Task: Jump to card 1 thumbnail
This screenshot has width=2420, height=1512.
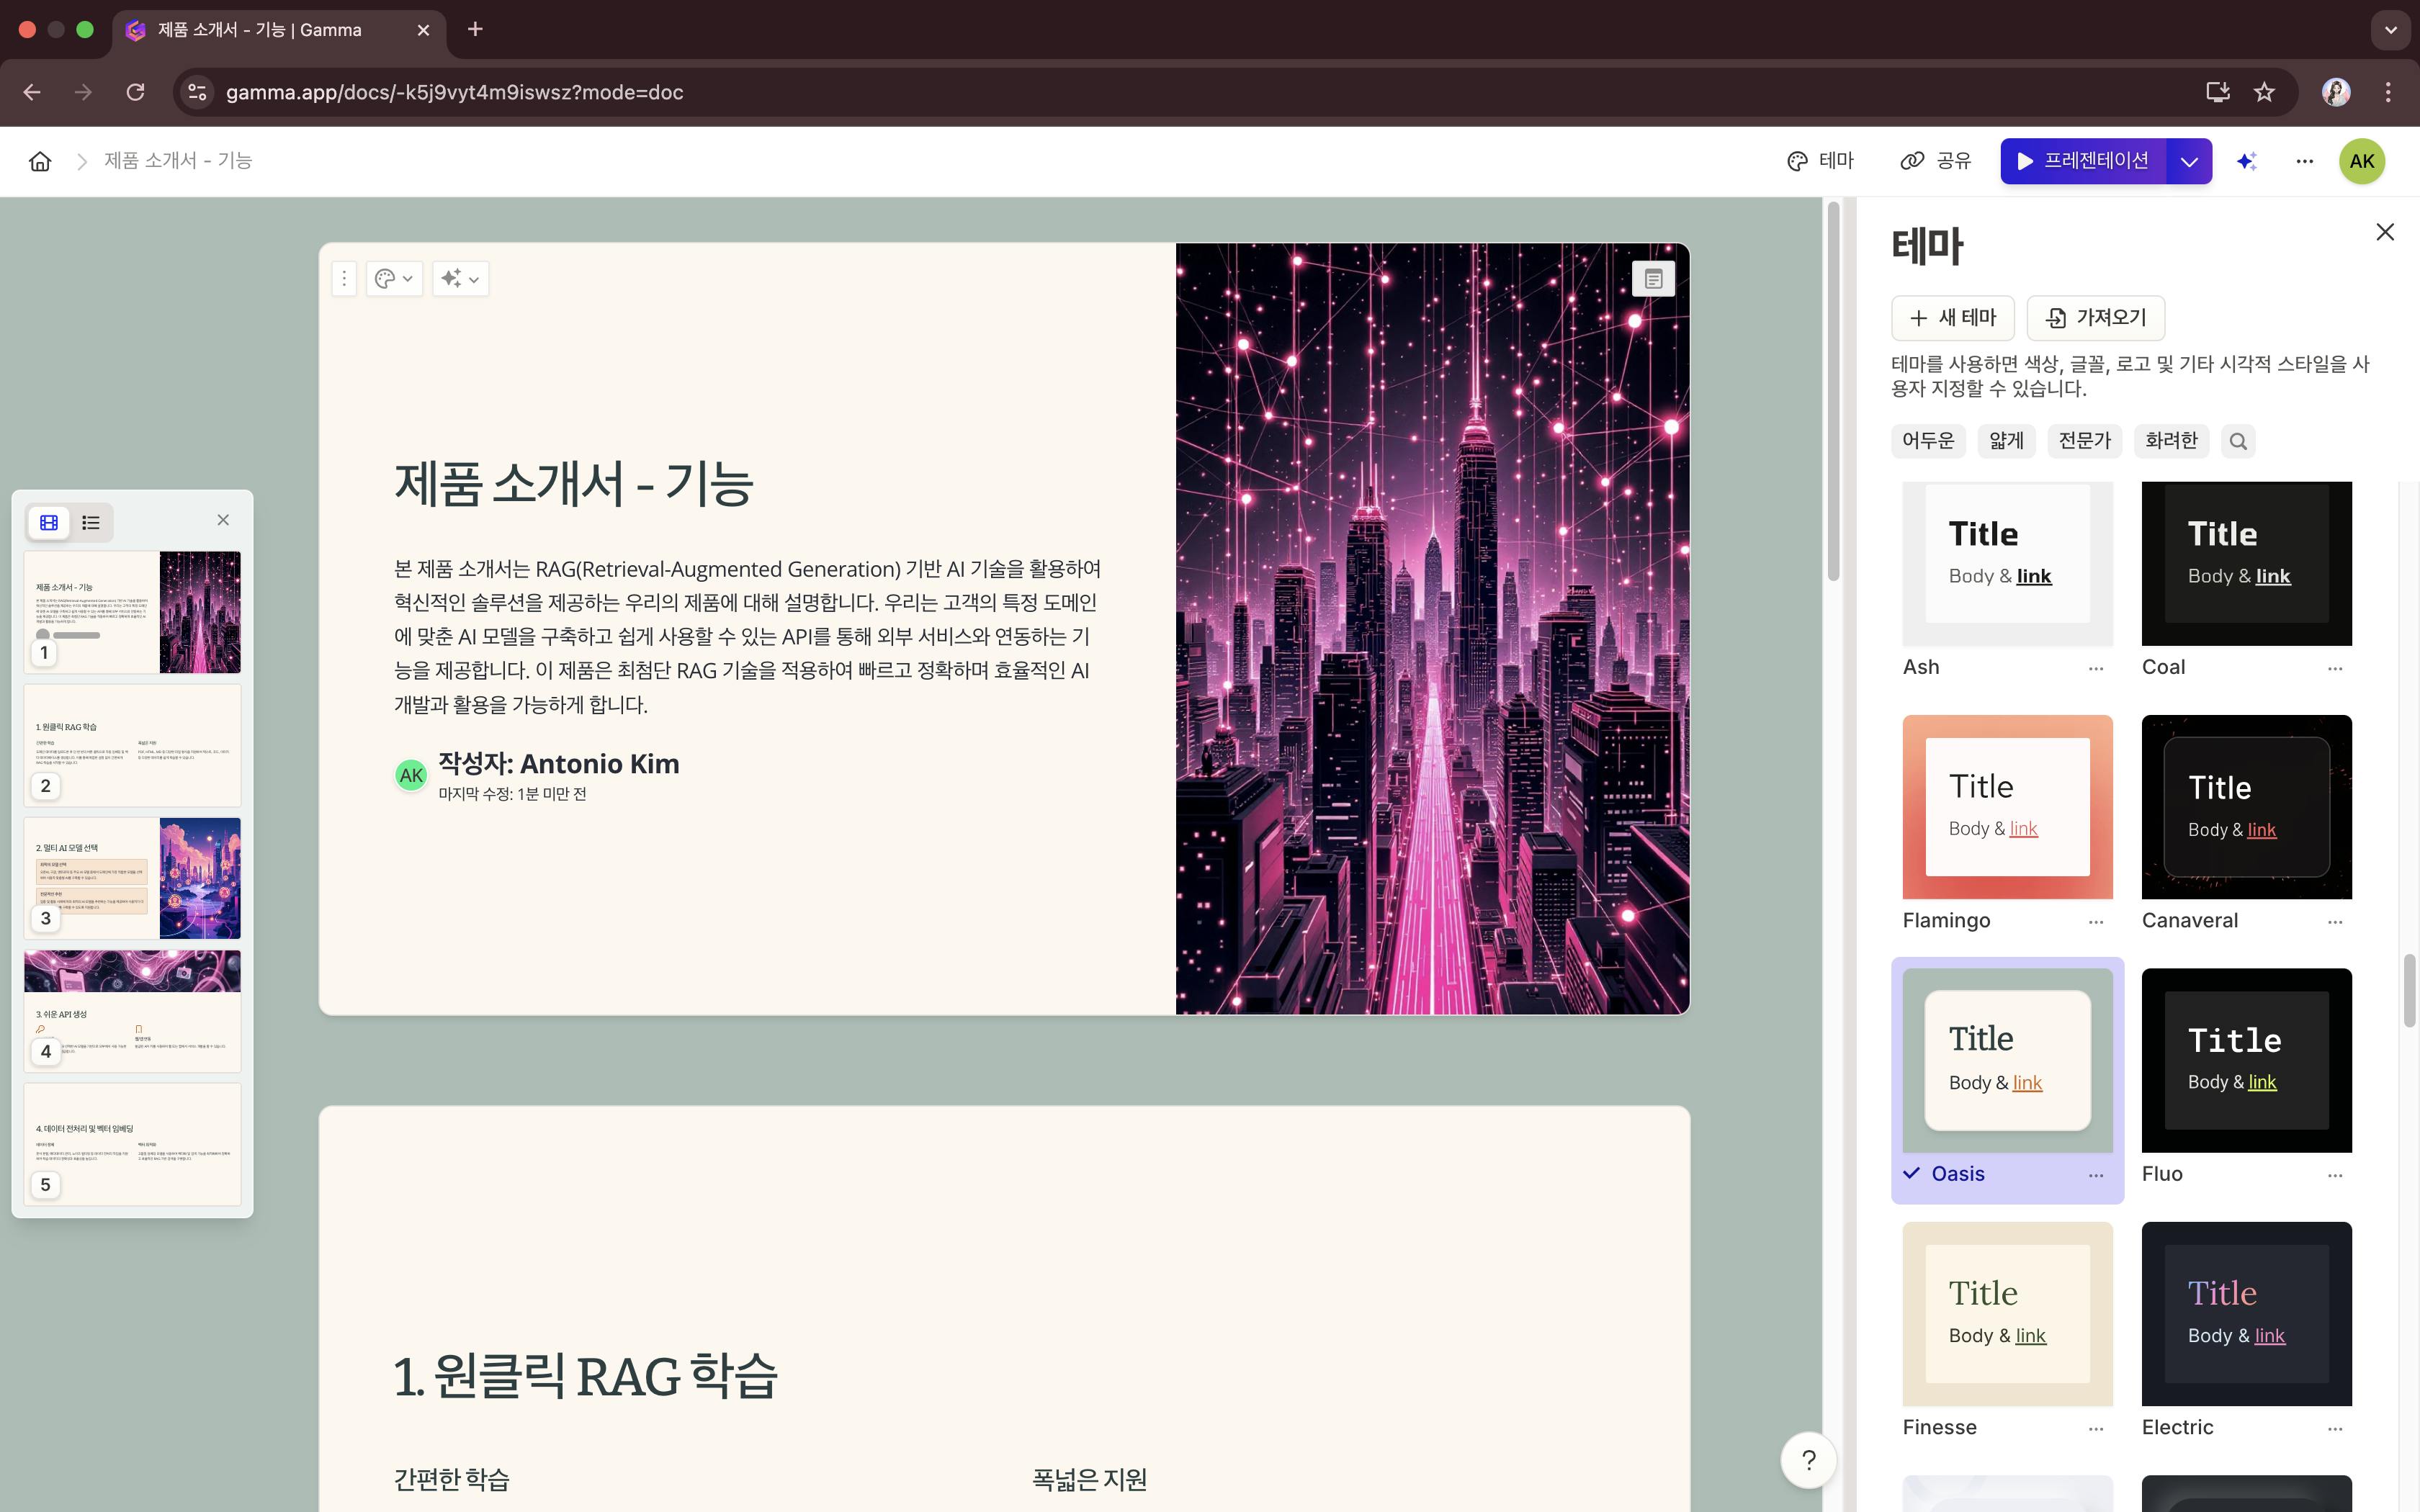Action: point(132,612)
